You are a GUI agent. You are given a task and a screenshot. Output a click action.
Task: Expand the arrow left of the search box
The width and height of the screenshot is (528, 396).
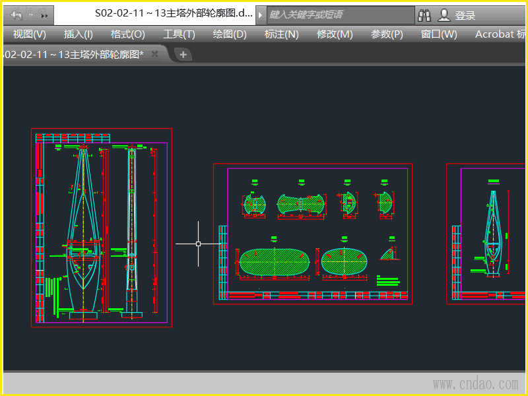coord(261,15)
